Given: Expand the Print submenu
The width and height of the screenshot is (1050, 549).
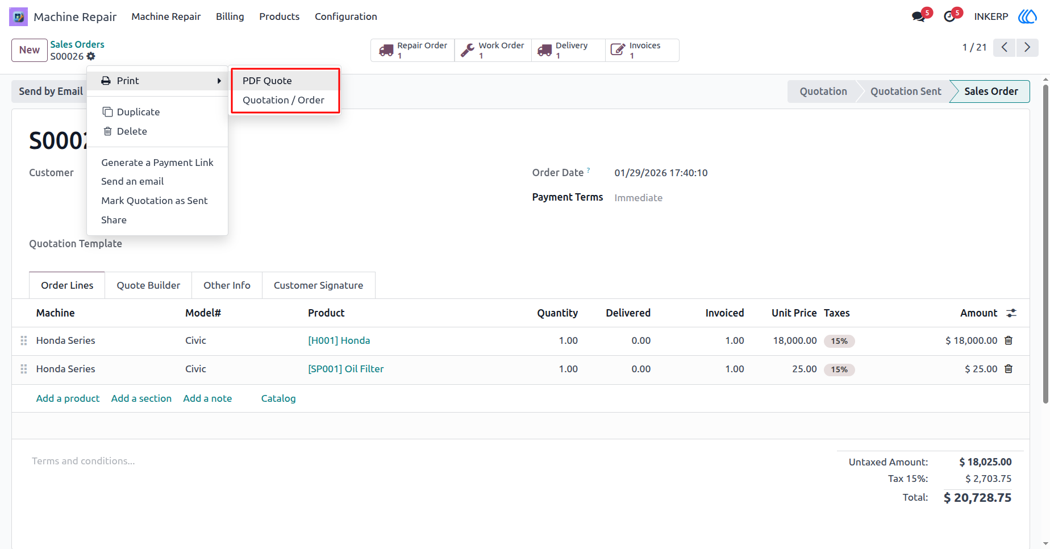Looking at the screenshot, I should click(x=157, y=81).
